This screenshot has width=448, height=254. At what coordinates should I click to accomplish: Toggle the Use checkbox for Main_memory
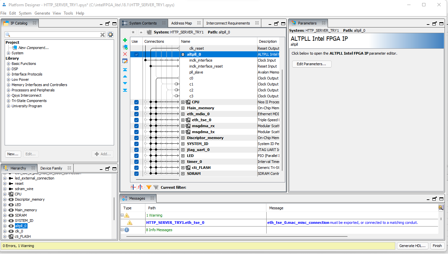pos(136,108)
